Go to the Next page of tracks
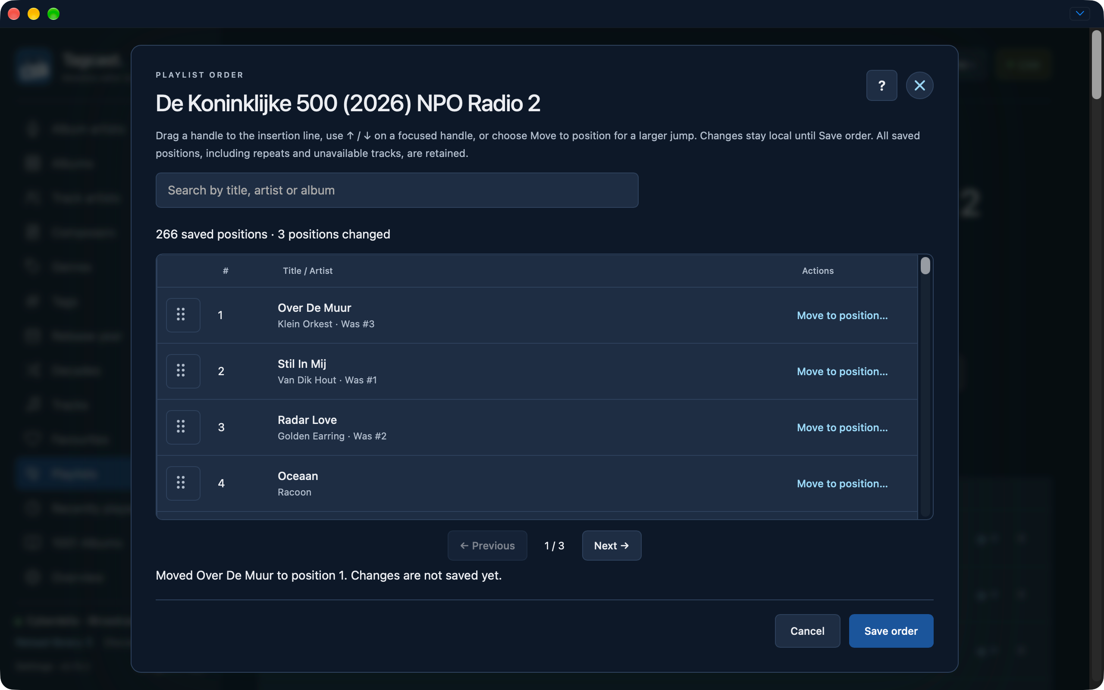1104x690 pixels. click(x=612, y=546)
